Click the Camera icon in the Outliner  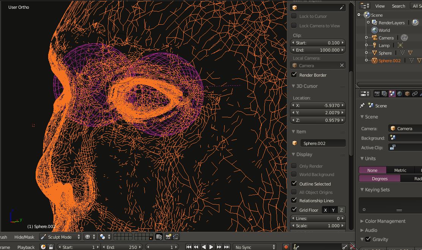pyautogui.click(x=375, y=38)
